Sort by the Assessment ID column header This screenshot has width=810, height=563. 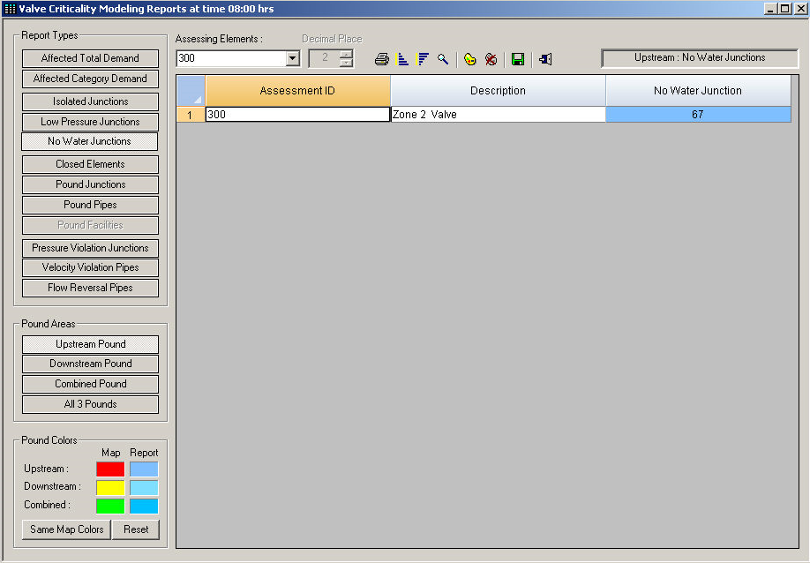(297, 91)
